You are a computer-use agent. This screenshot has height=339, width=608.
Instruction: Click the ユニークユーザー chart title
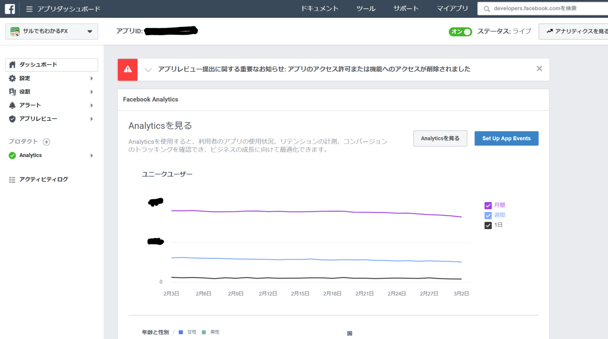167,174
